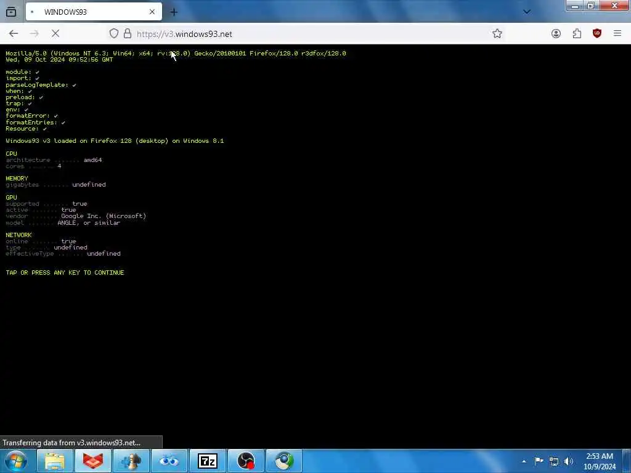The image size is (631, 473).
Task: Expand the list all tabs chevron
Action: click(x=527, y=12)
